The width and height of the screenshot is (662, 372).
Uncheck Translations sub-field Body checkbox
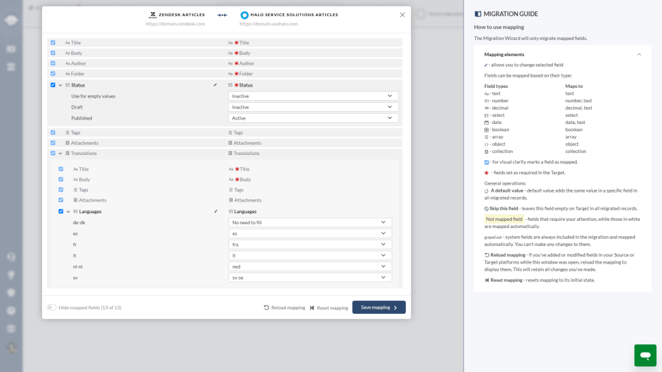(x=61, y=180)
